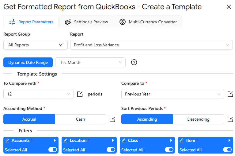
Task: Expand the Item filter arrow
Action: 229,140
